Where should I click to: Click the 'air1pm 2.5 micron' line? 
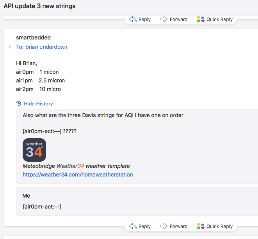[40, 80]
